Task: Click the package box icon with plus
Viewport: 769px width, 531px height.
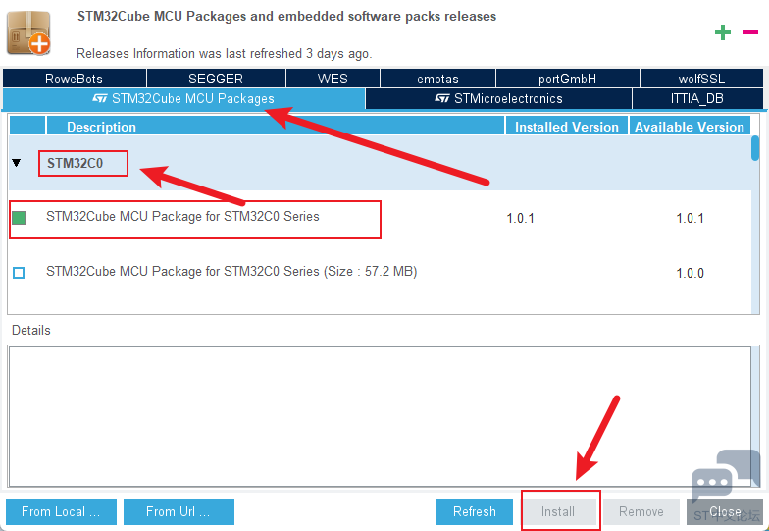Action: [x=28, y=33]
